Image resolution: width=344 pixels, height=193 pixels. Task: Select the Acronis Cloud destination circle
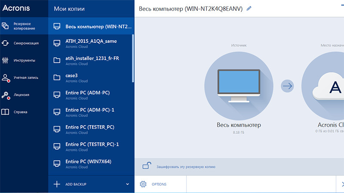[x=323, y=86]
